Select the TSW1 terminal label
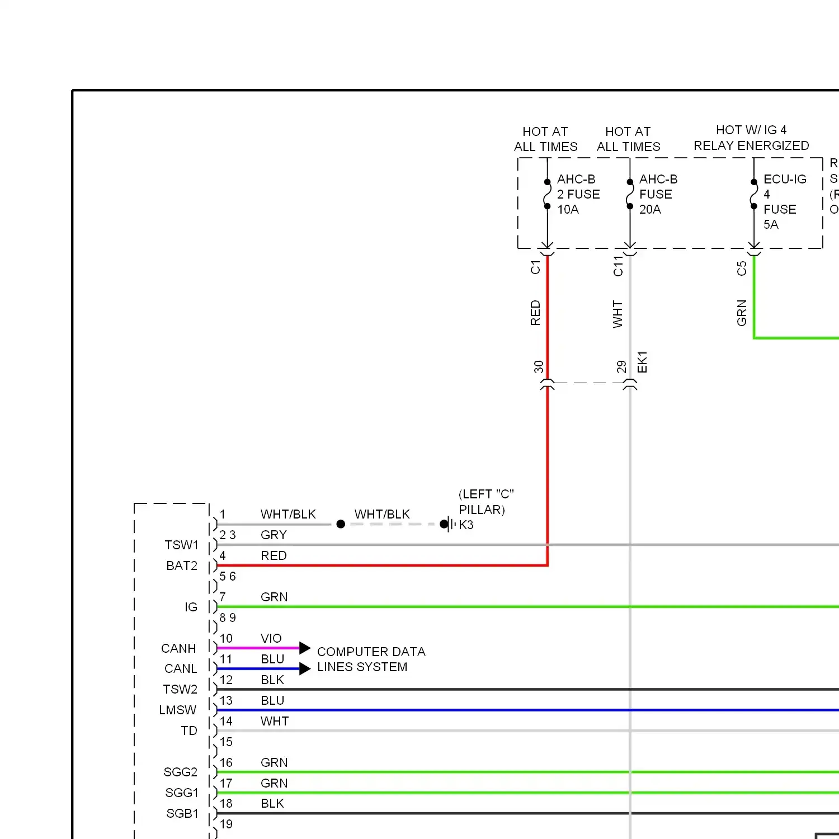Image resolution: width=839 pixels, height=839 pixels. [x=181, y=545]
